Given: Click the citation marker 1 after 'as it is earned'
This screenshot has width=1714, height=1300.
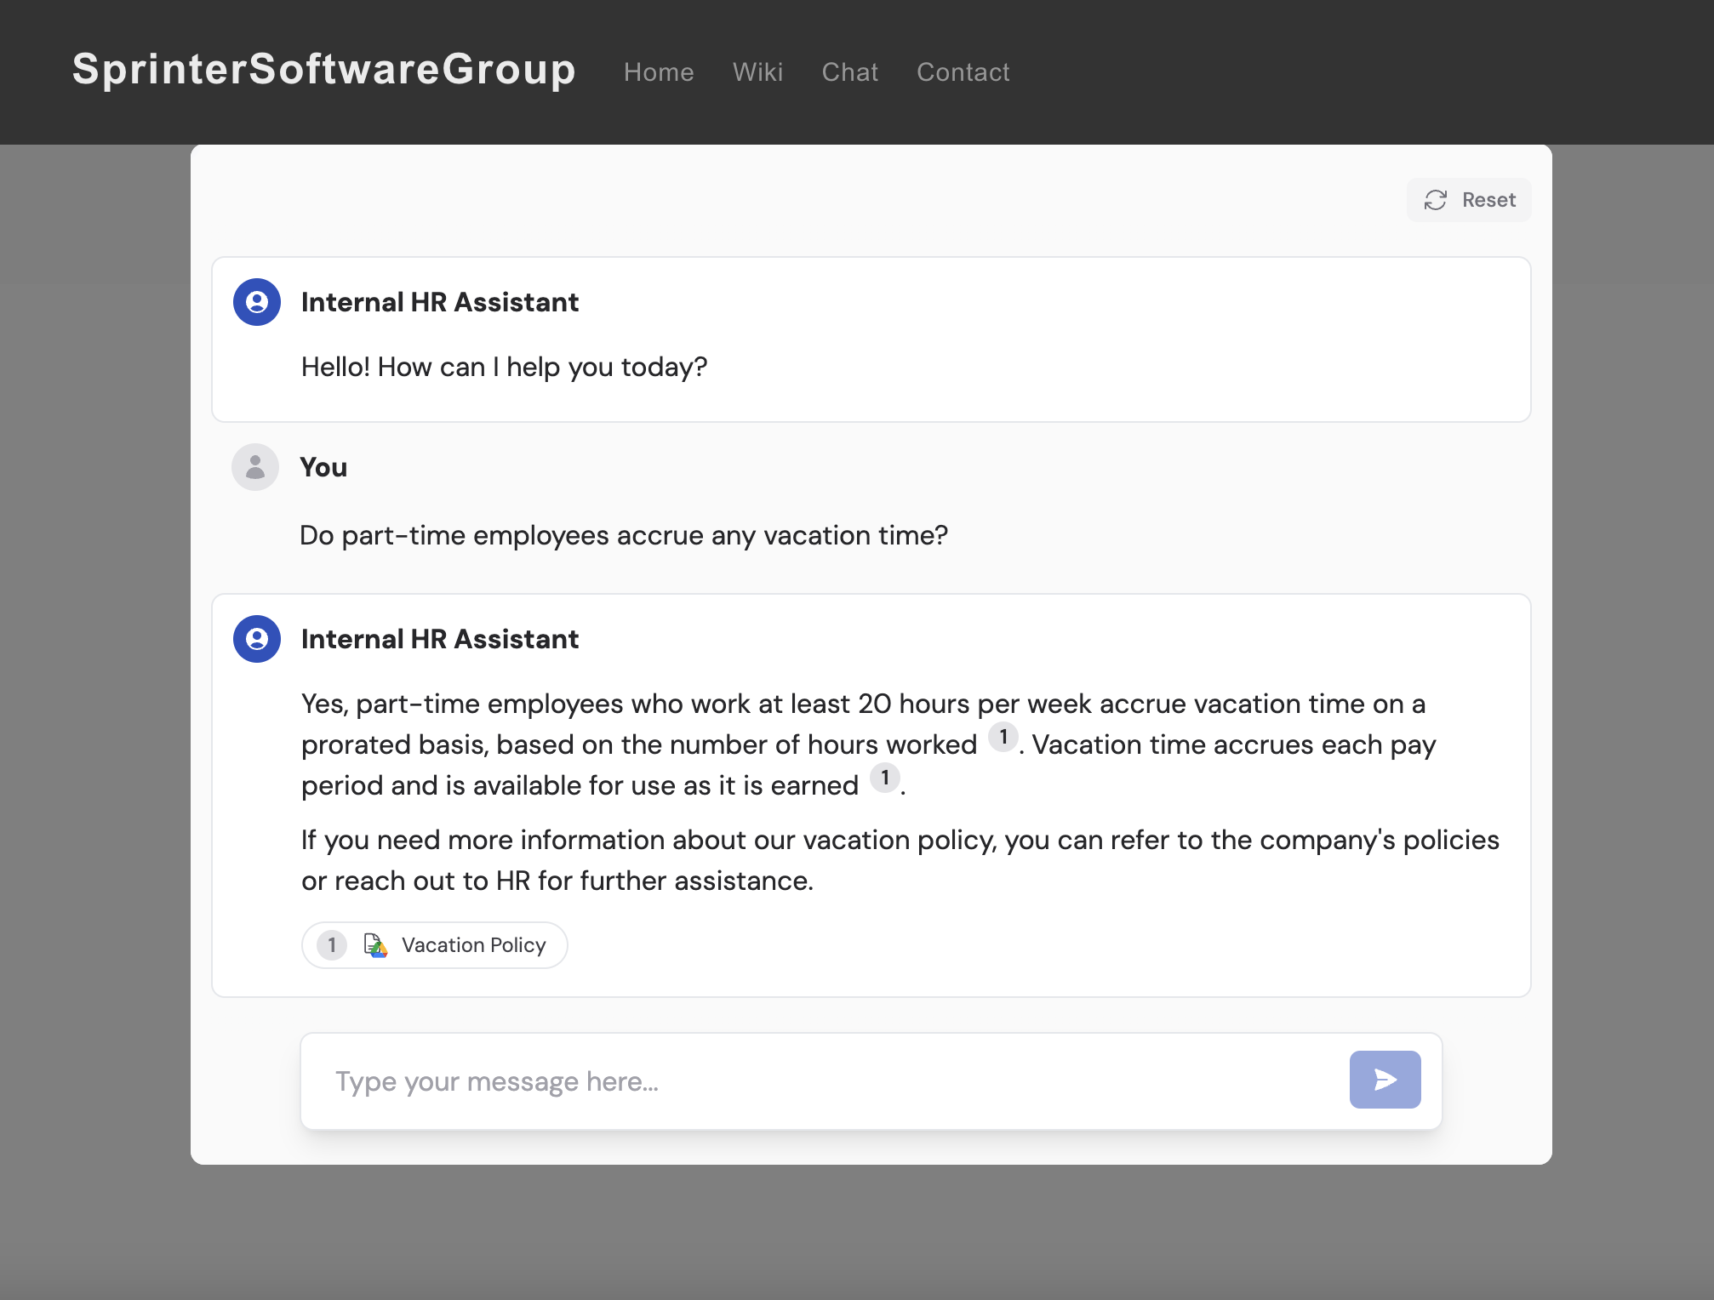Looking at the screenshot, I should [885, 776].
